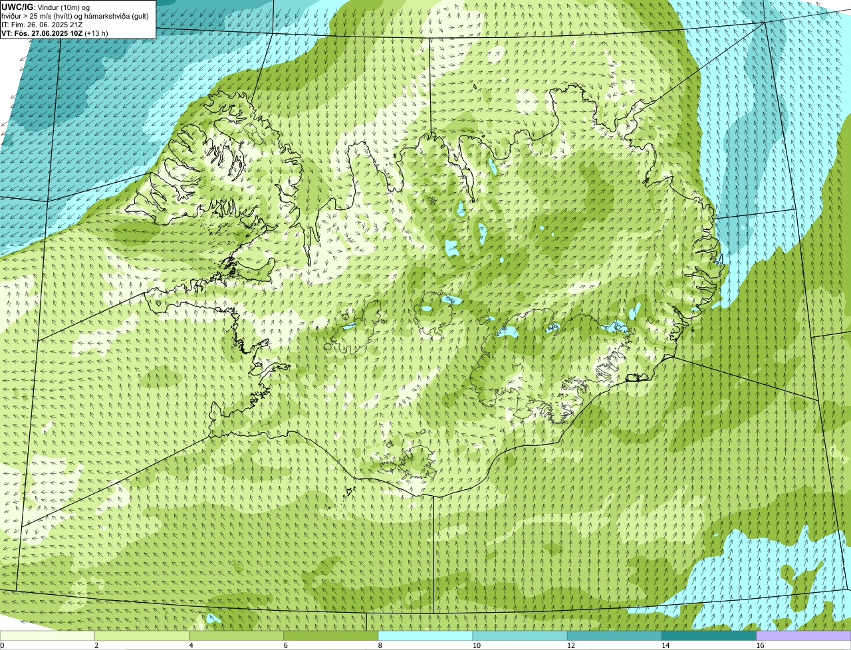The height and width of the screenshot is (650, 851).
Task: Click the '(+13 h)' forecast offset text
Action: [x=96, y=33]
